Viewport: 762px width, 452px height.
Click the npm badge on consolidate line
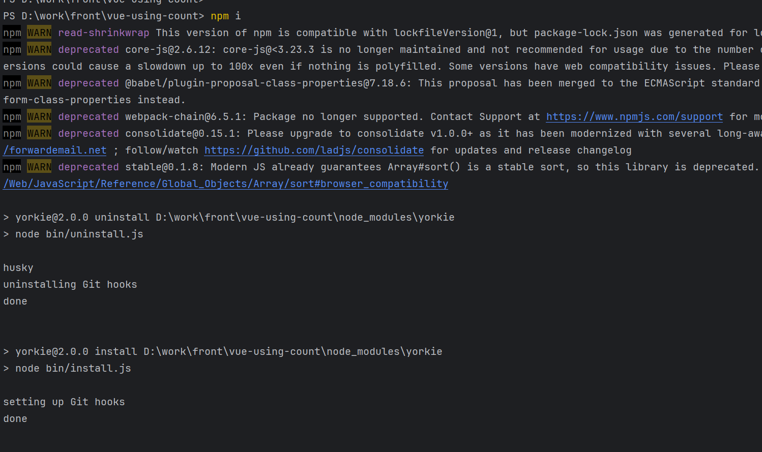pos(12,134)
